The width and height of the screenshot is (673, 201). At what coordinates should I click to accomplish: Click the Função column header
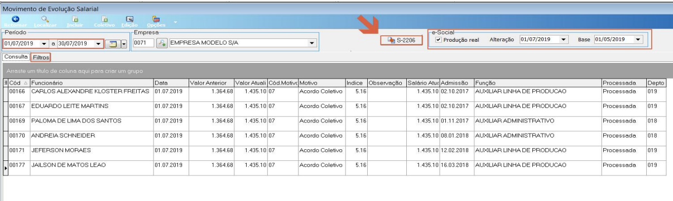coord(537,83)
